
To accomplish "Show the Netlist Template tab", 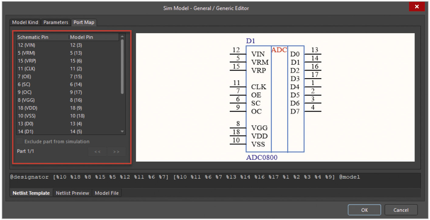I will 31,193.
